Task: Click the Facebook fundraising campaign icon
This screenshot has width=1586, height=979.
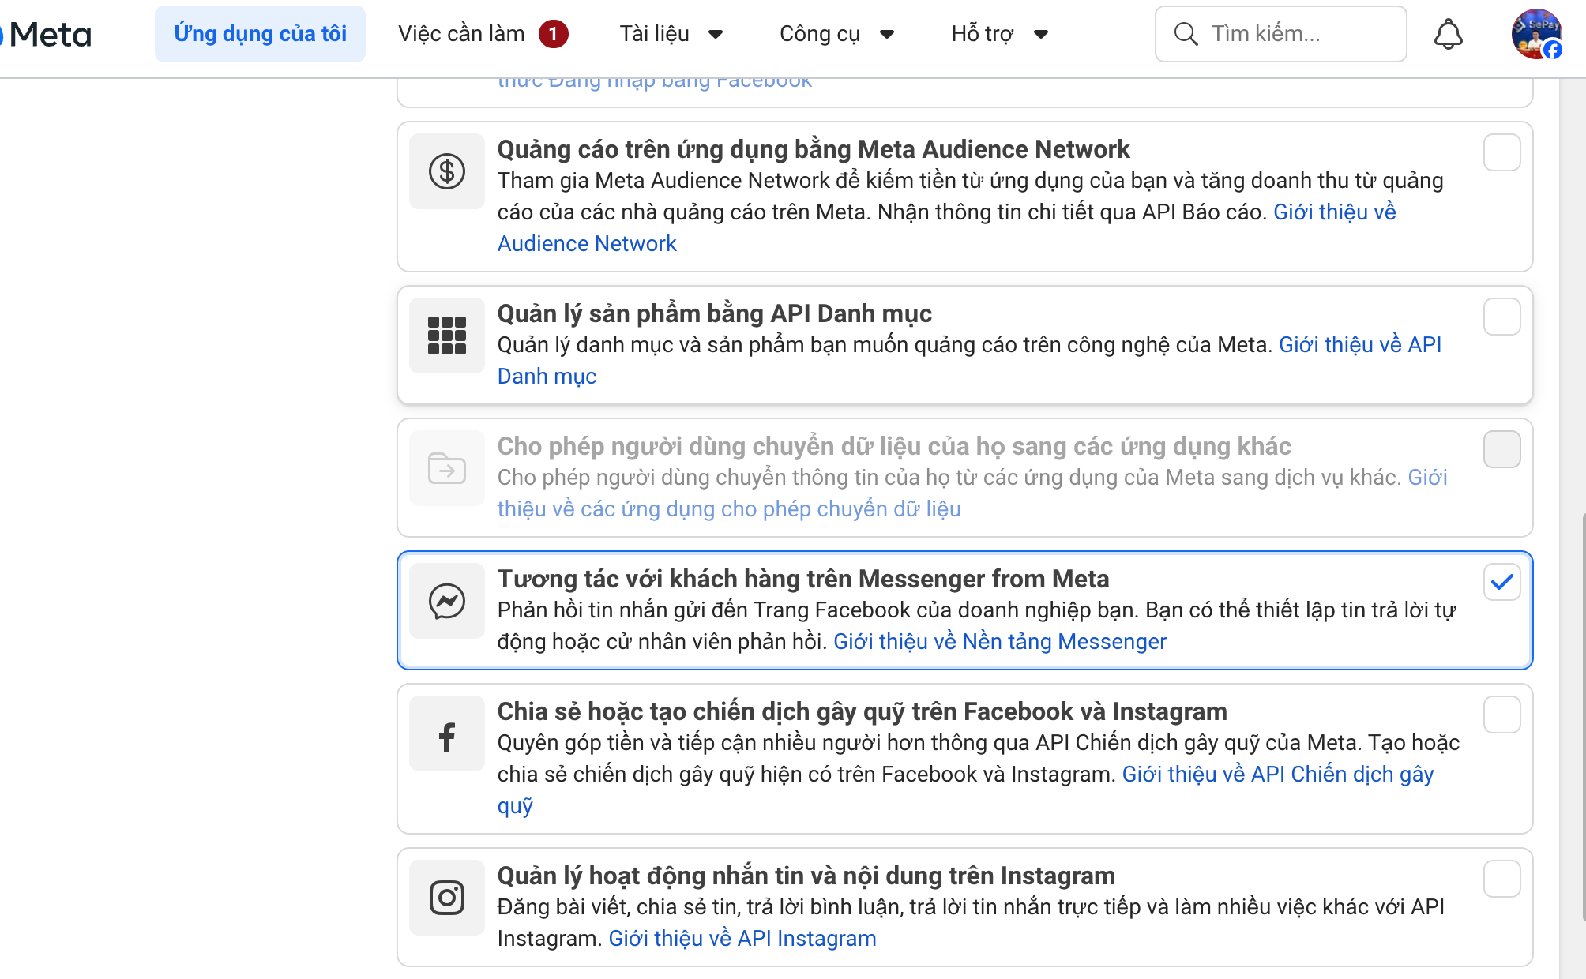Action: click(446, 733)
